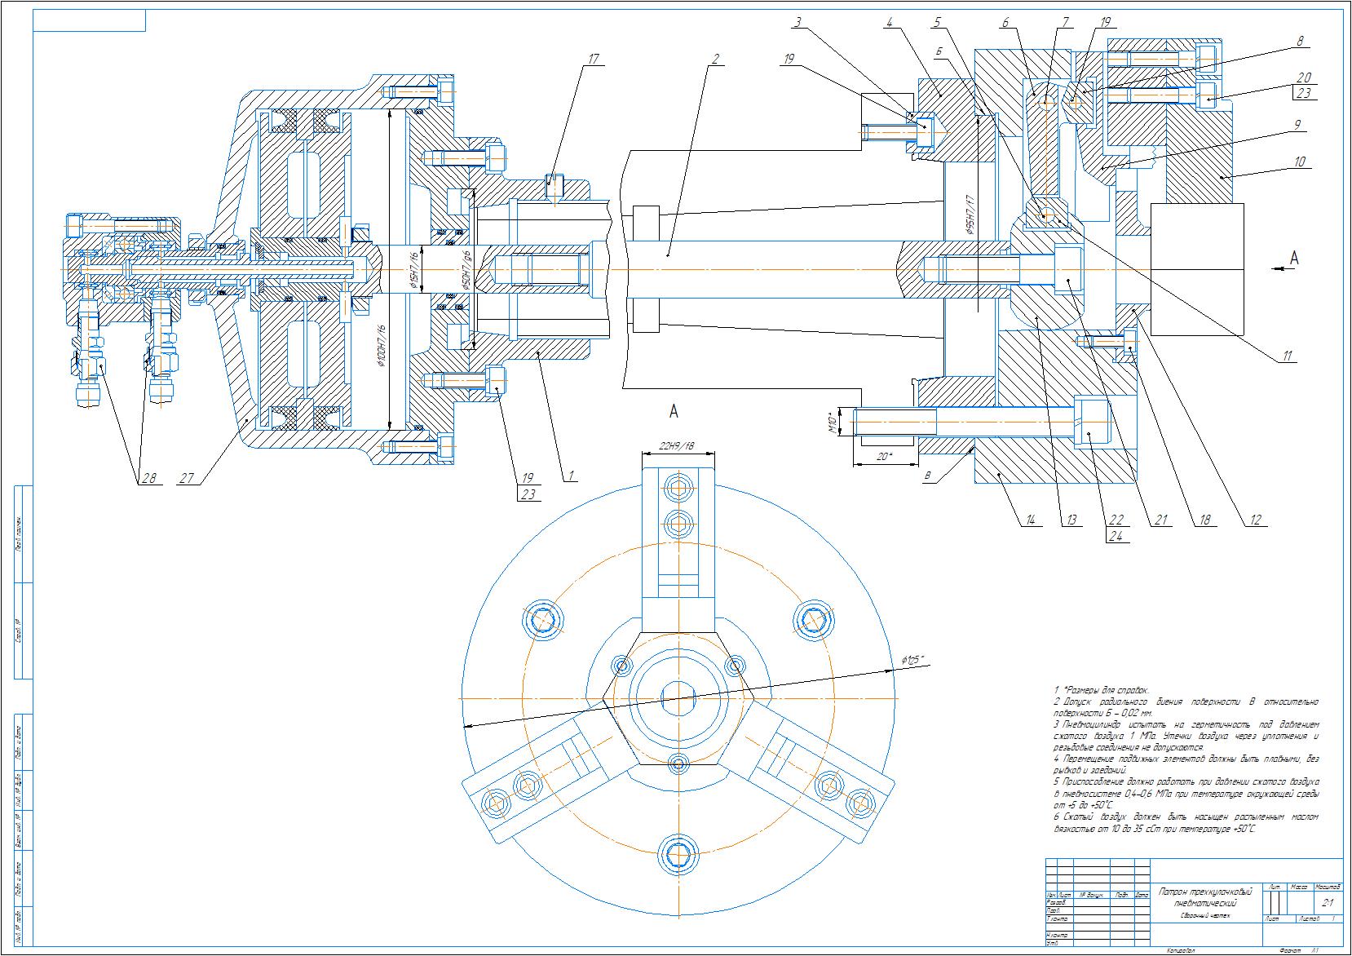Click the ø125* diameter dimension label
Screen dimensions: 1352x956
click(x=913, y=660)
